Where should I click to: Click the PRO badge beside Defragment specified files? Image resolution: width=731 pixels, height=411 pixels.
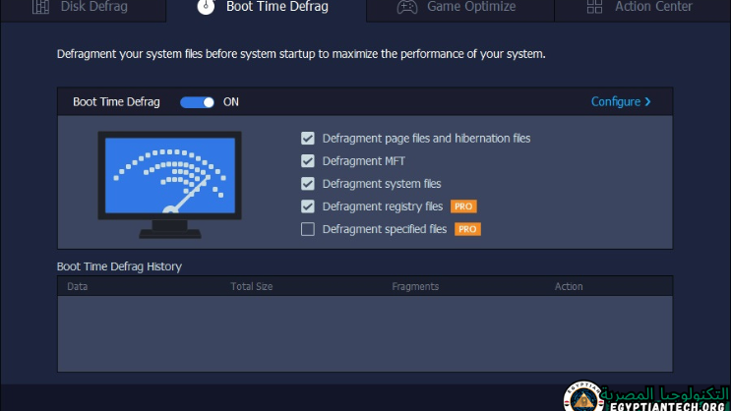tap(467, 229)
